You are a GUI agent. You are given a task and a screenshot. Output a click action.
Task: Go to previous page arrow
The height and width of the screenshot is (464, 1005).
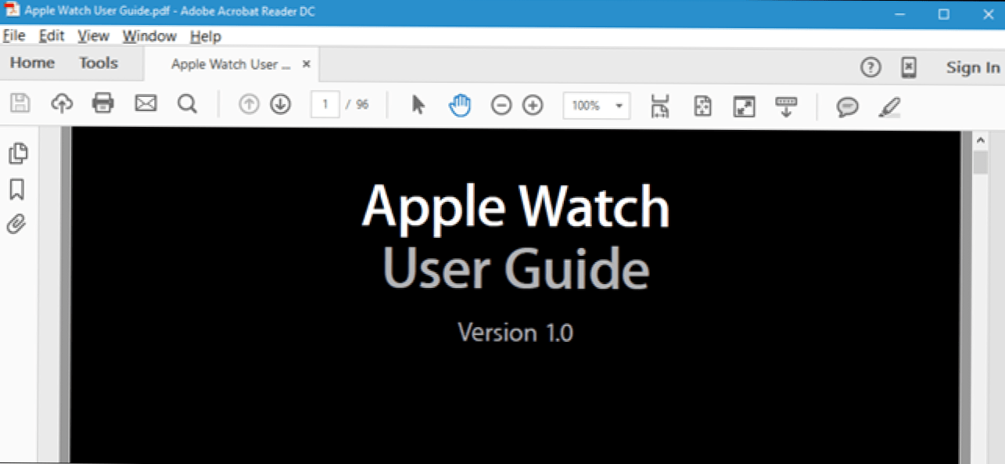[x=249, y=104]
